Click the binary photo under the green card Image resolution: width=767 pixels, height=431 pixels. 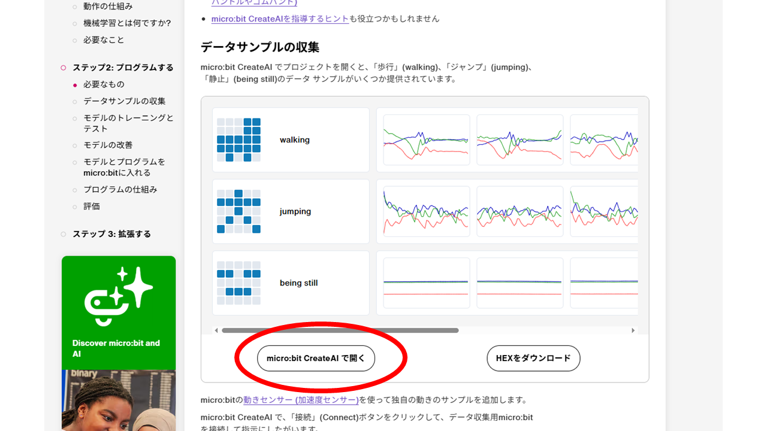point(119,400)
